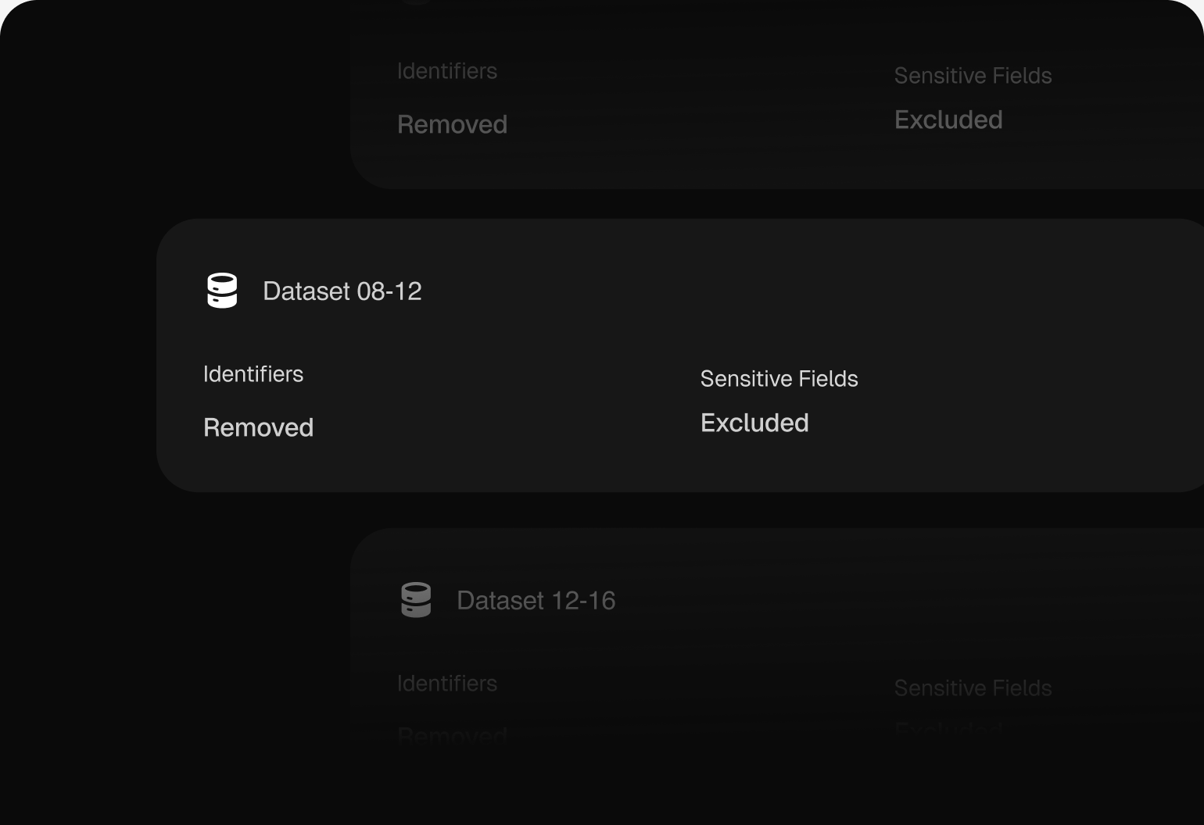
Task: Click Removed value in Dataset 12-16 card
Action: 453,735
